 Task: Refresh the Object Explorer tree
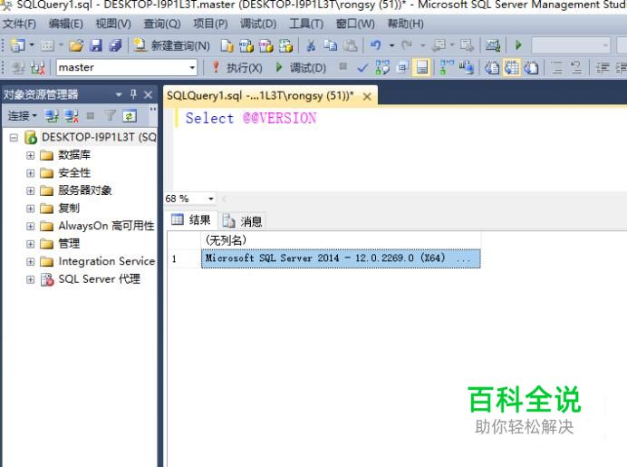point(130,116)
